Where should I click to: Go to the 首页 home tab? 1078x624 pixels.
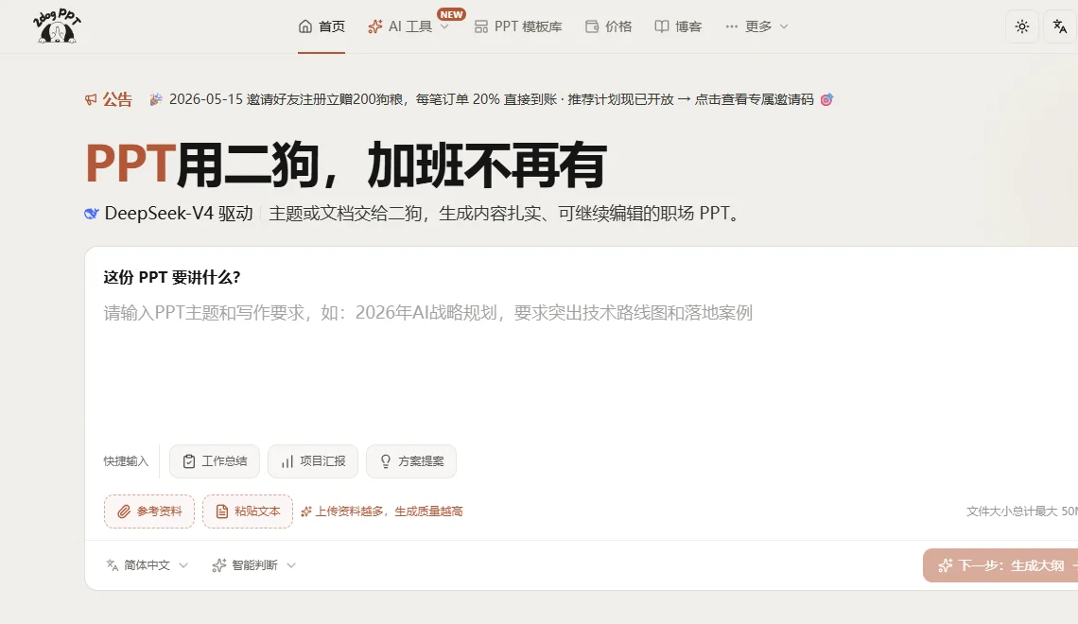coord(322,26)
